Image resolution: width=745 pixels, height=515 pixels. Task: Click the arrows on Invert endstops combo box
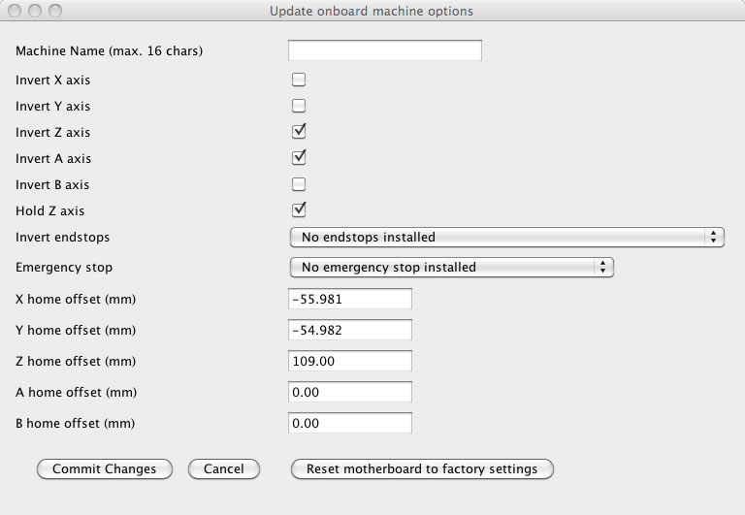pyautogui.click(x=714, y=237)
